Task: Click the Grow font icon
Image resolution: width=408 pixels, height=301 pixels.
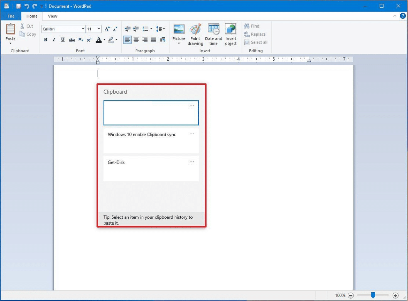Action: [107, 29]
